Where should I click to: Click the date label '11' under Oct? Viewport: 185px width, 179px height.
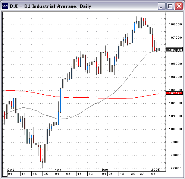[x=23, y=174]
